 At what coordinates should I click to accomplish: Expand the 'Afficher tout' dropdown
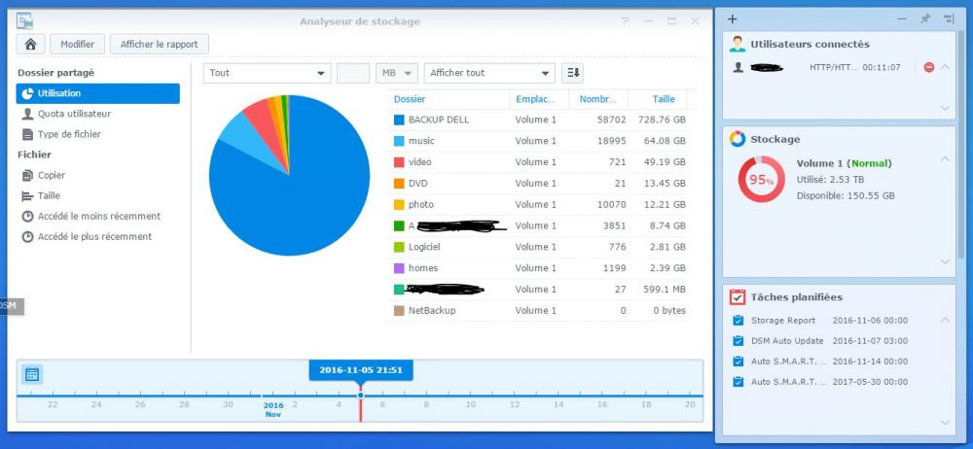point(489,73)
